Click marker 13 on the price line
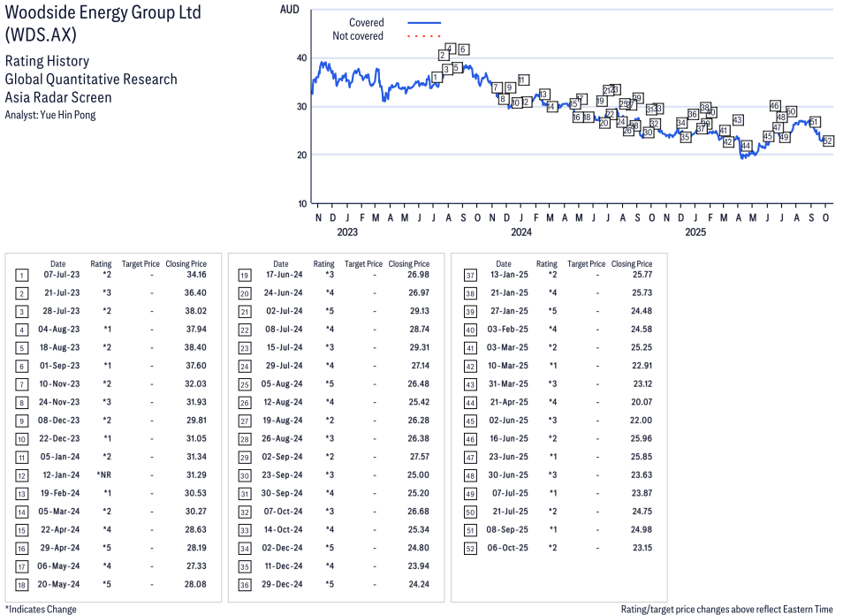The image size is (843, 615). [544, 95]
